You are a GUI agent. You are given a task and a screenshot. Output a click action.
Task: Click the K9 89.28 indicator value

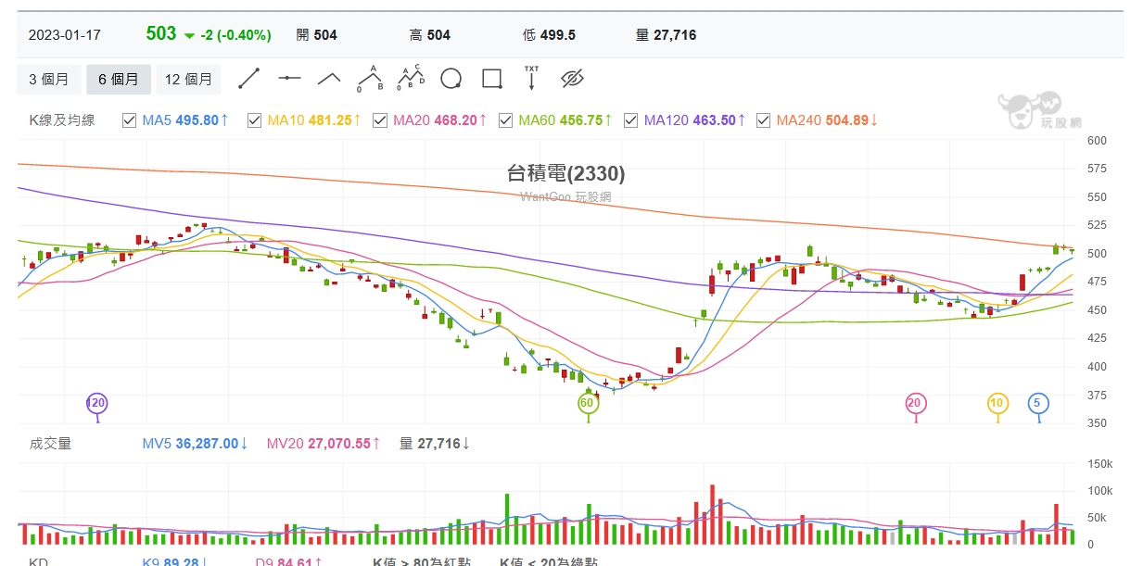tap(174, 561)
